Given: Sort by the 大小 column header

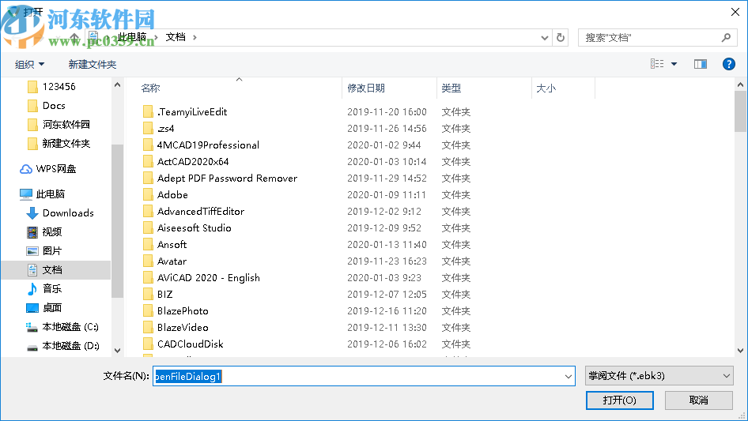Looking at the screenshot, I should click(x=546, y=88).
